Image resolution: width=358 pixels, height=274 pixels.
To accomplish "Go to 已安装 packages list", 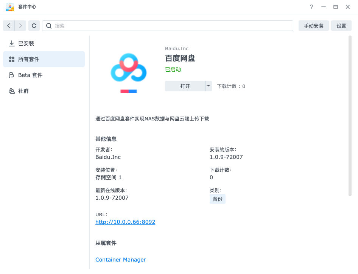I will coord(26,43).
